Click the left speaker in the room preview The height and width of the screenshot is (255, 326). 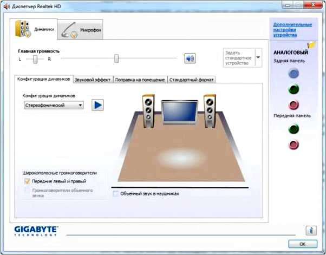pos(148,111)
